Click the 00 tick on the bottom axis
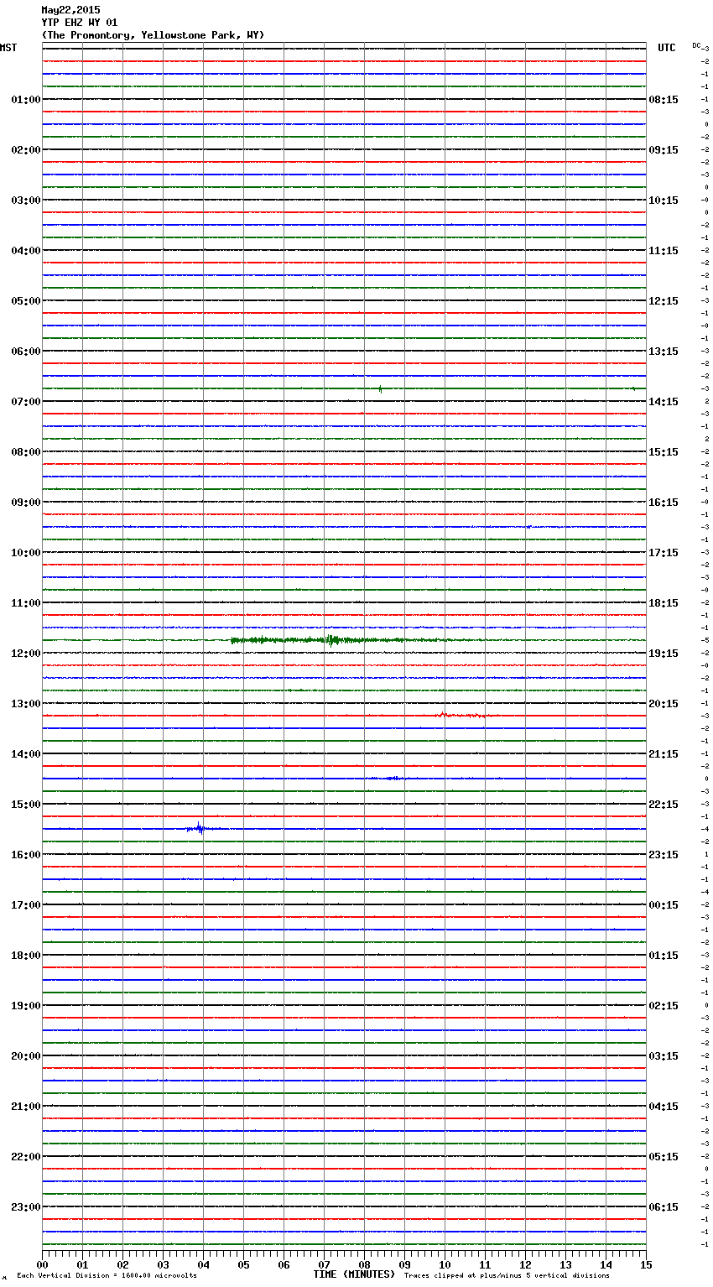The height and width of the screenshot is (1287, 713). coord(42,1265)
